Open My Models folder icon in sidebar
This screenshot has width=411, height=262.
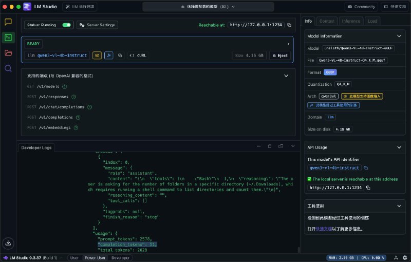pyautogui.click(x=8, y=53)
